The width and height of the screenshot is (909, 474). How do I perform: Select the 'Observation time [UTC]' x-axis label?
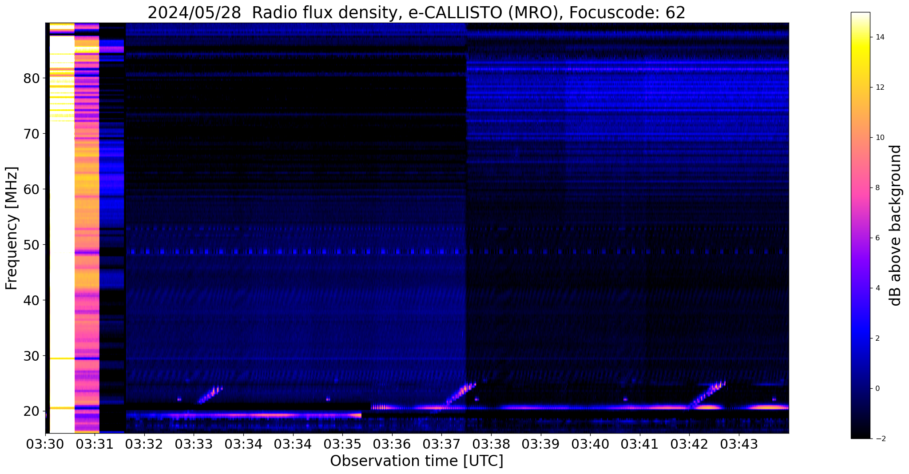pos(417,461)
